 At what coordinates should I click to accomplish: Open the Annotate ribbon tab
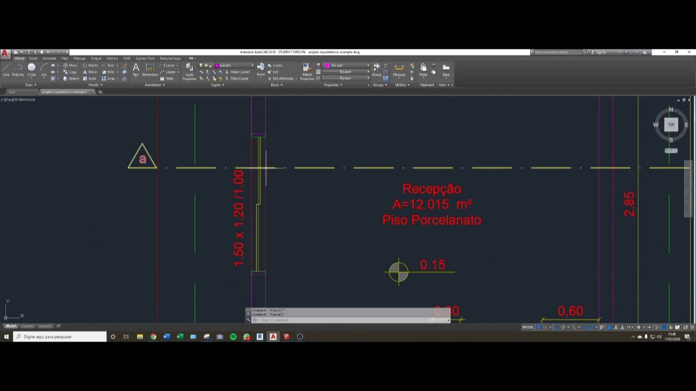pos(49,58)
